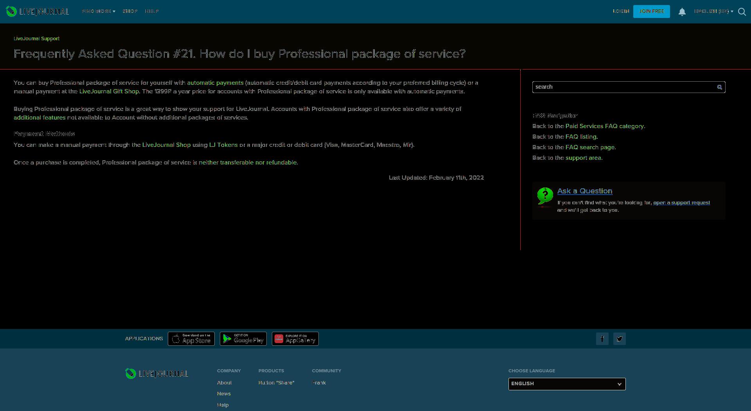Go back to the FAQ listing
751x411 pixels.
(581, 137)
